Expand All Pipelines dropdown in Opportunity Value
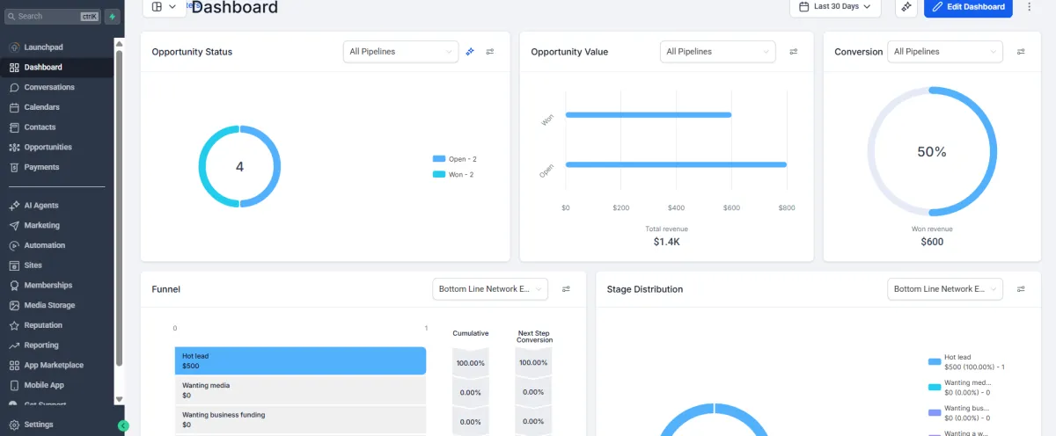The height and width of the screenshot is (436, 1056). 717,52
